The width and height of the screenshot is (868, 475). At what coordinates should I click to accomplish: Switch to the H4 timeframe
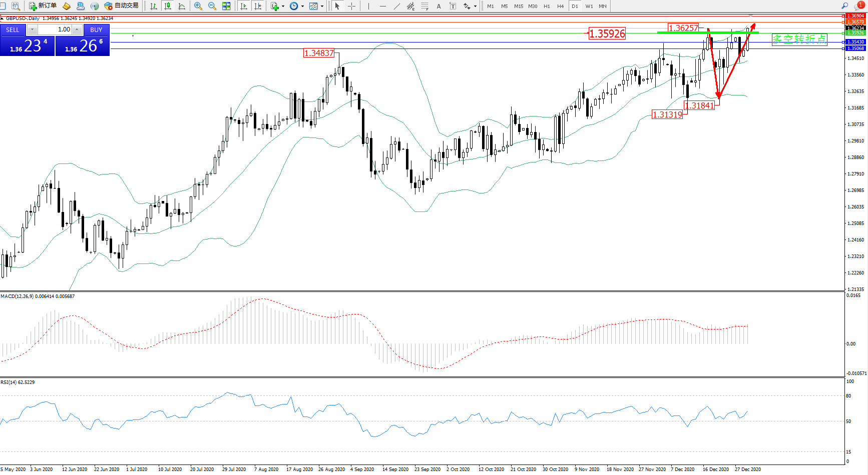click(x=560, y=6)
